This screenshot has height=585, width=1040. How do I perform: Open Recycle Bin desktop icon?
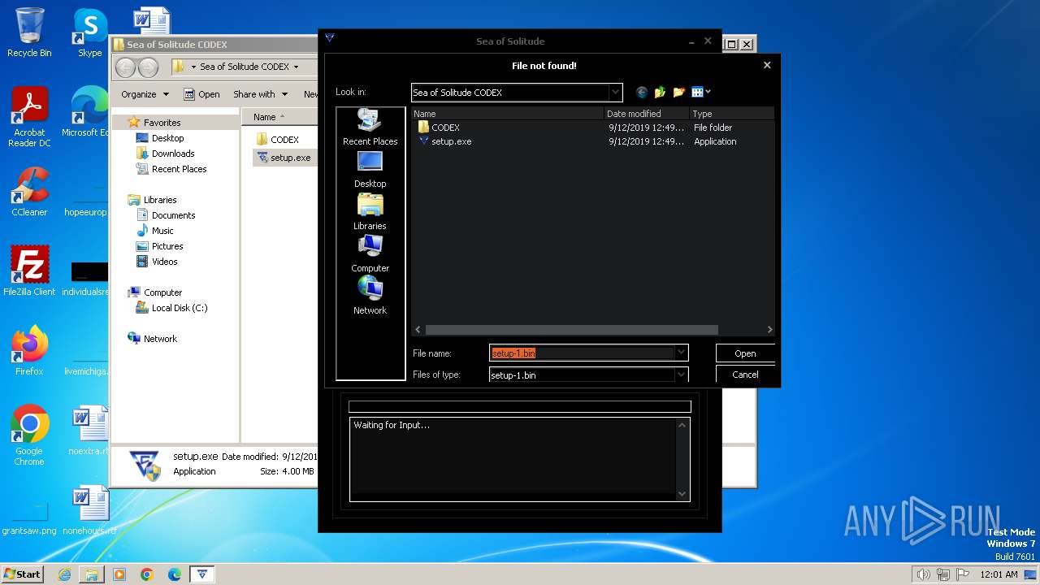click(29, 32)
